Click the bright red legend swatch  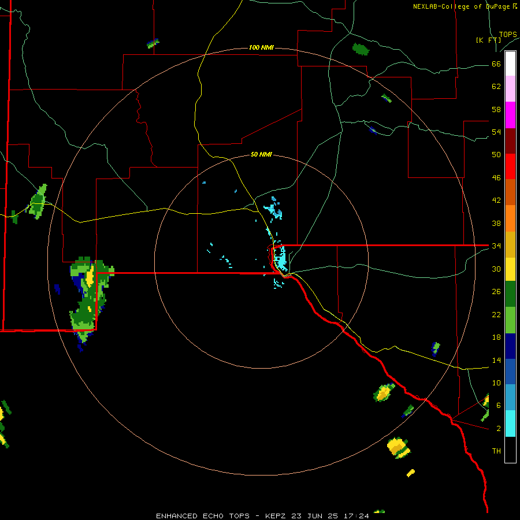point(510,166)
